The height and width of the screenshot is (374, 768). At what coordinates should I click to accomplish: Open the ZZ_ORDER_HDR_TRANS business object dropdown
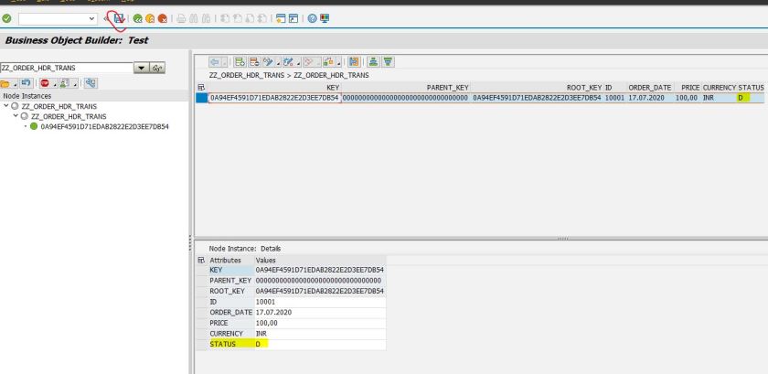coord(140,67)
